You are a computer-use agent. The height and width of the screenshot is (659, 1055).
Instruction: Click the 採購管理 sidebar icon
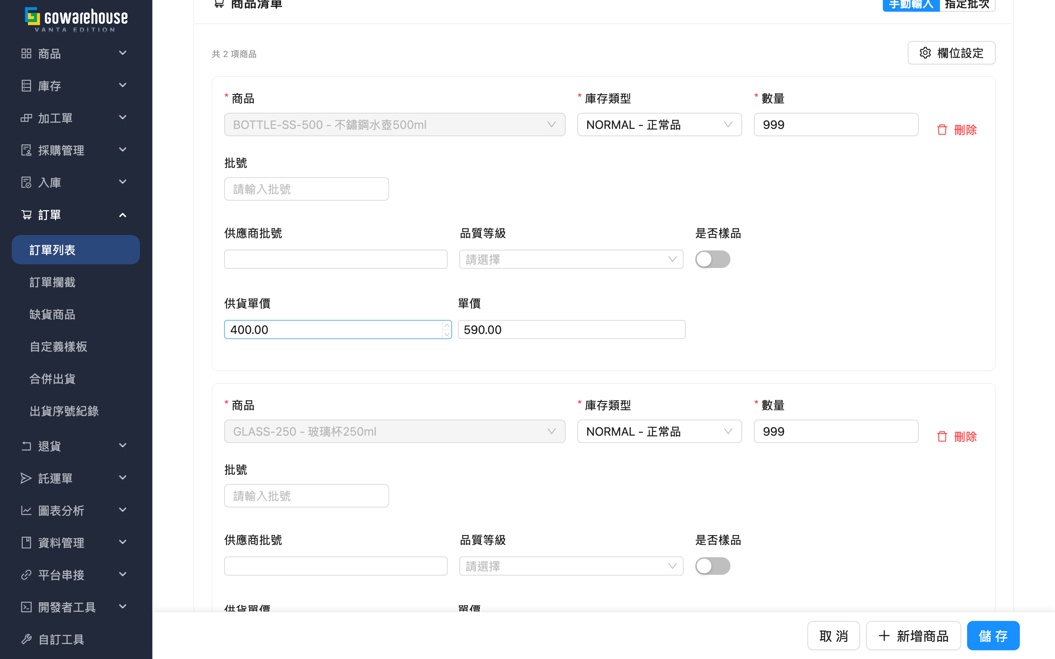pyautogui.click(x=26, y=150)
